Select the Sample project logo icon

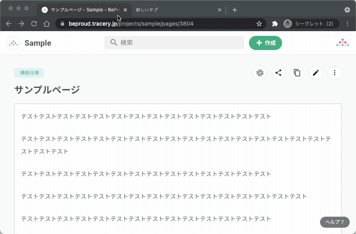click(13, 43)
